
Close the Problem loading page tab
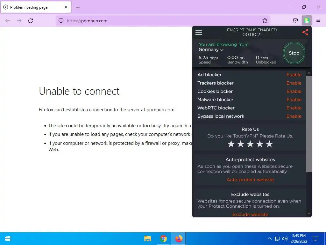(x=66, y=7)
